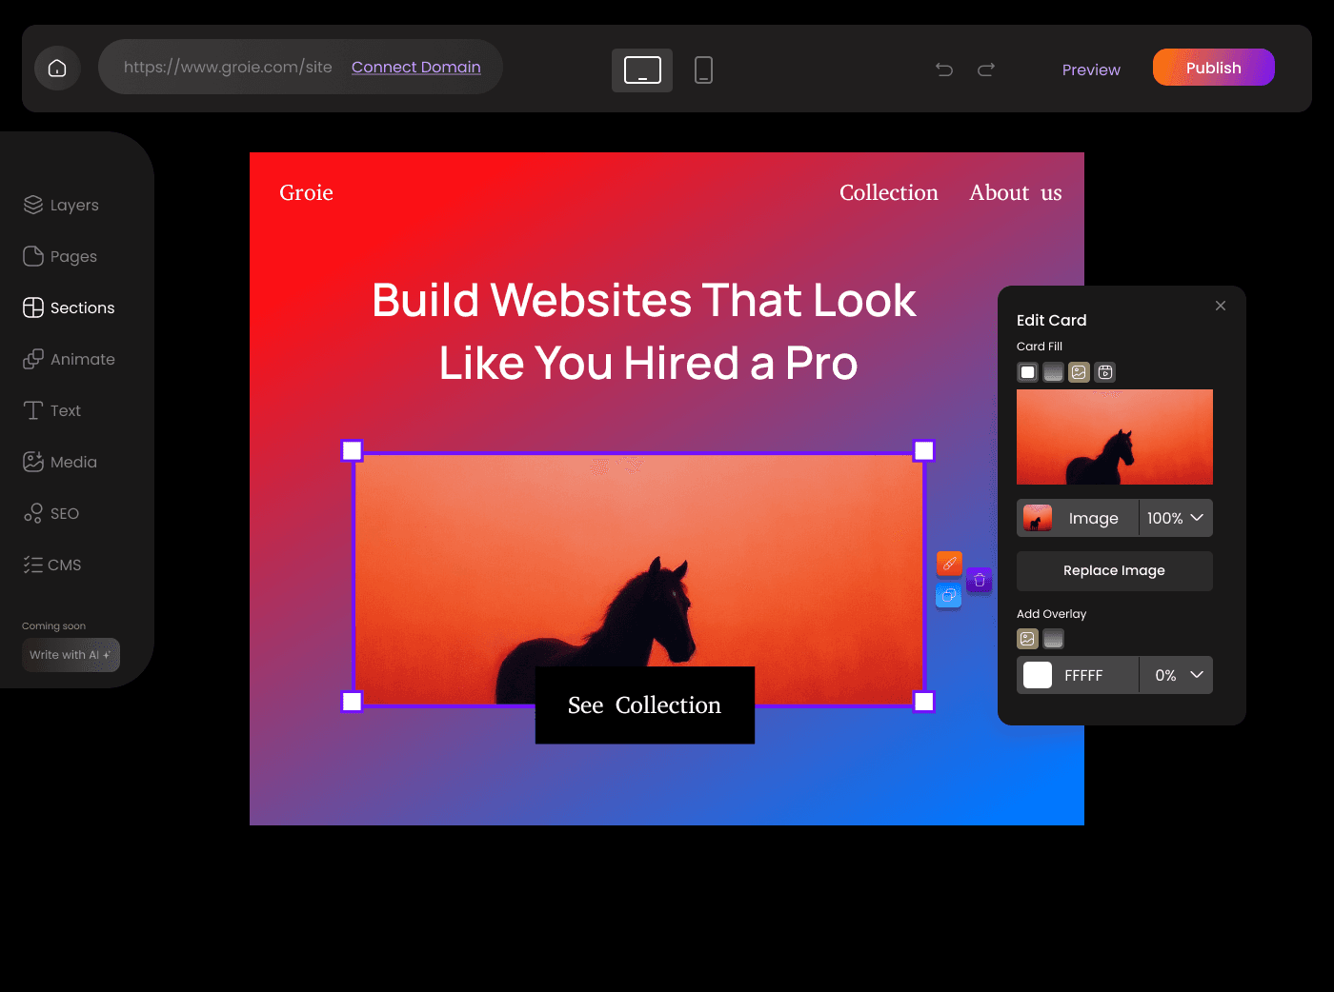
Task: Open the CMS panel
Action: pos(51,565)
